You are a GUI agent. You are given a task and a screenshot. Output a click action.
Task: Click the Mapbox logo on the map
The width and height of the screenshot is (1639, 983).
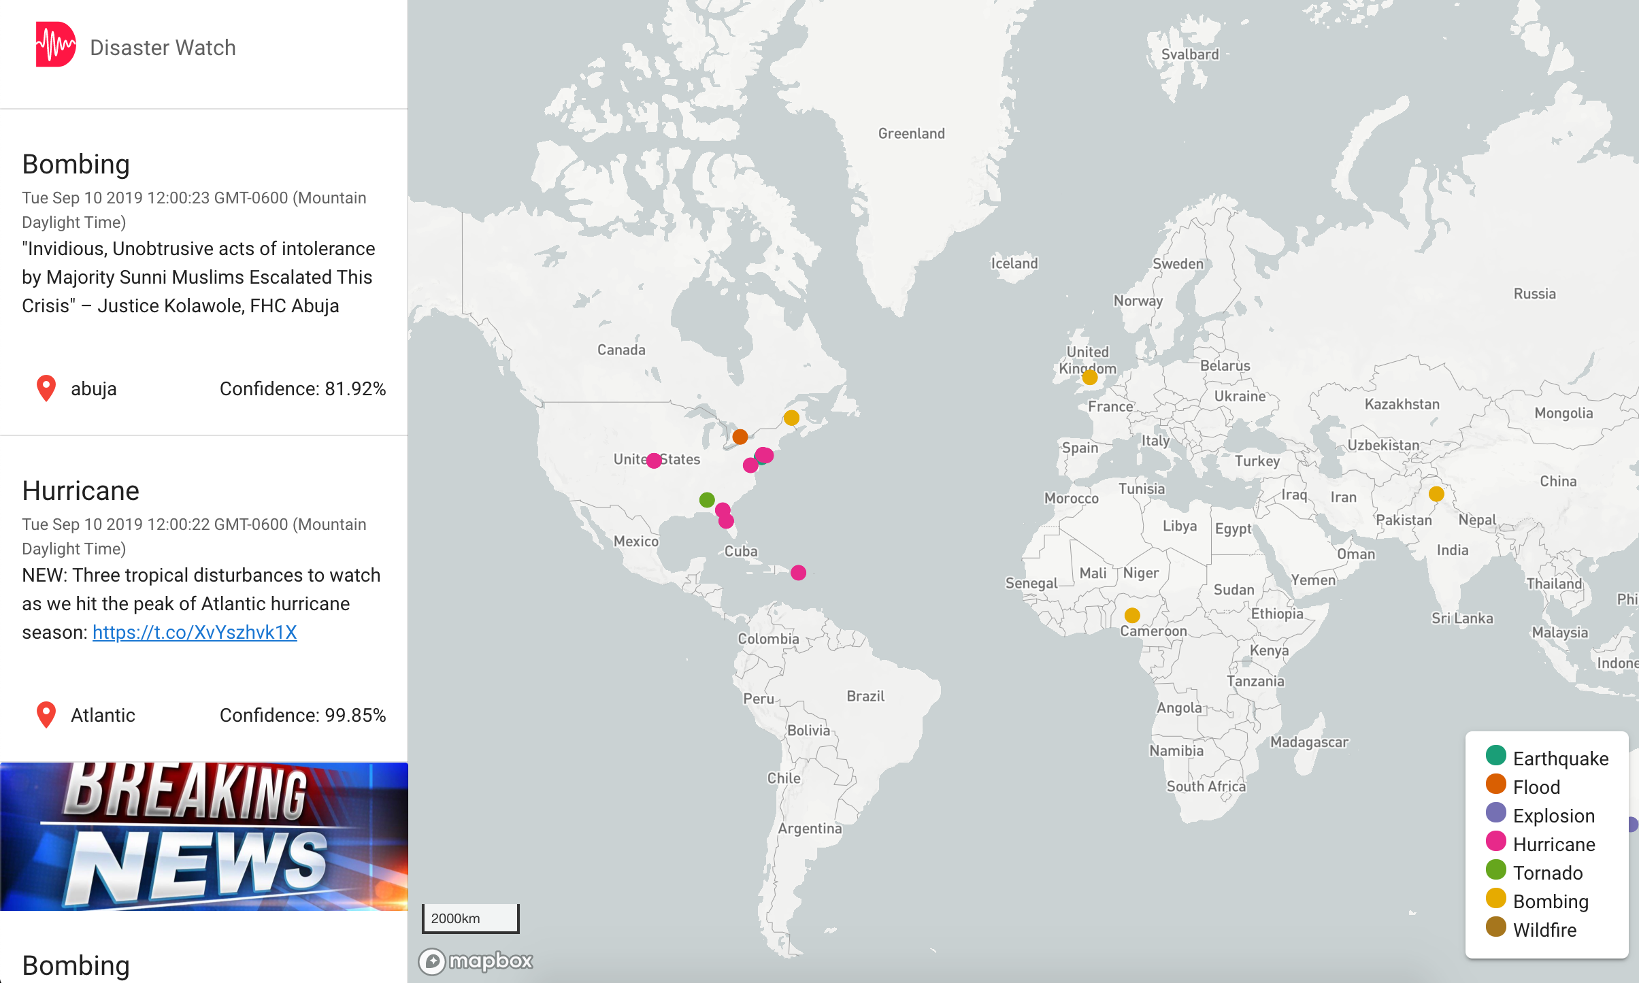(x=476, y=961)
